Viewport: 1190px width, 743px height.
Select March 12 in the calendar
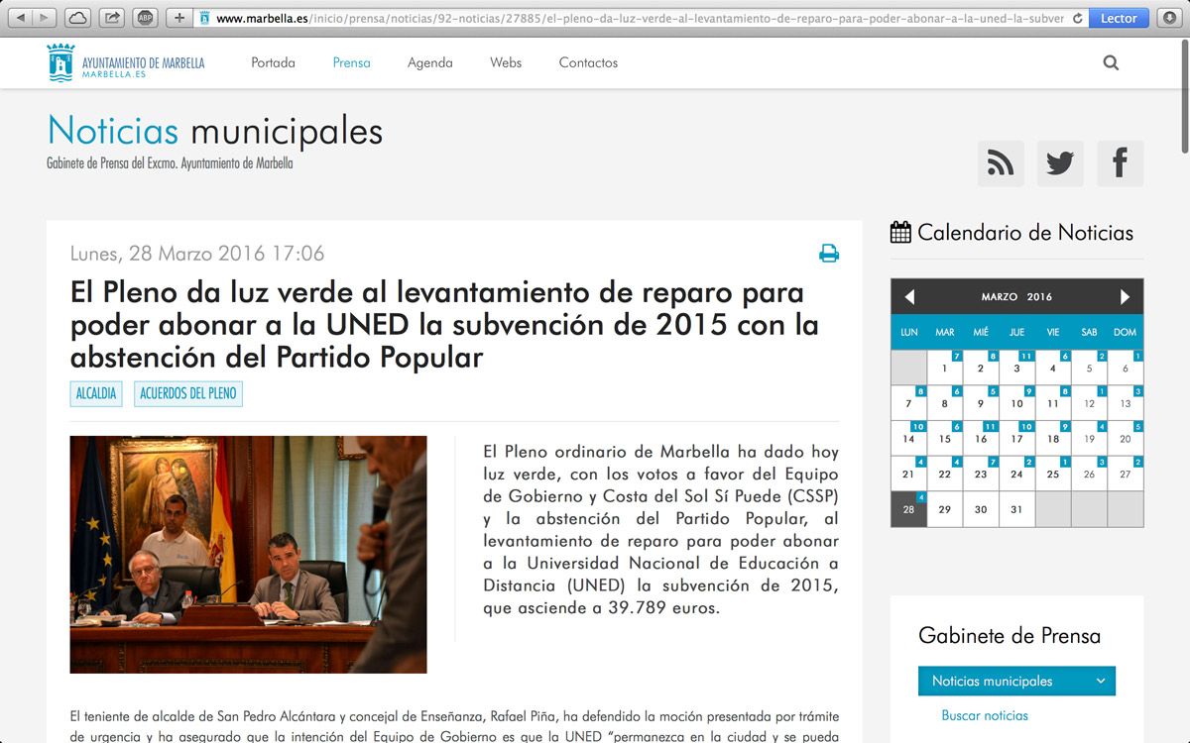[x=1089, y=403]
